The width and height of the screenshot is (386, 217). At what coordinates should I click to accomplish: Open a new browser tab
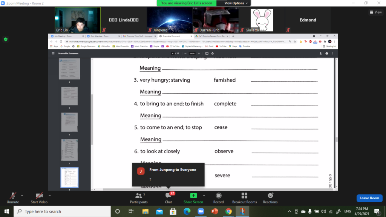pyautogui.click(x=233, y=36)
